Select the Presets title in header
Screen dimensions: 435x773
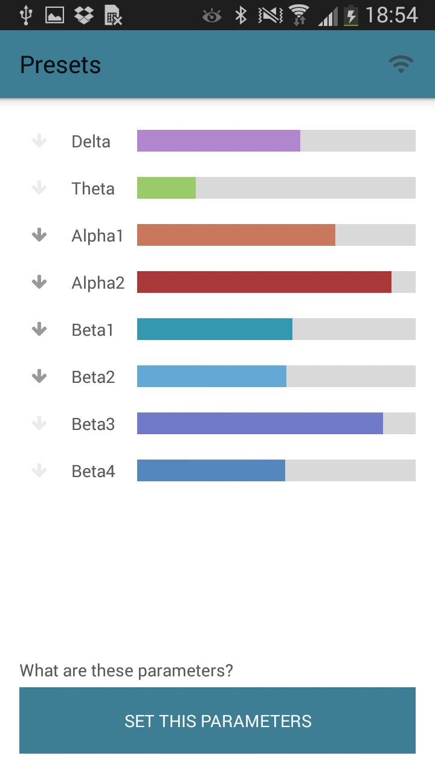click(x=60, y=65)
